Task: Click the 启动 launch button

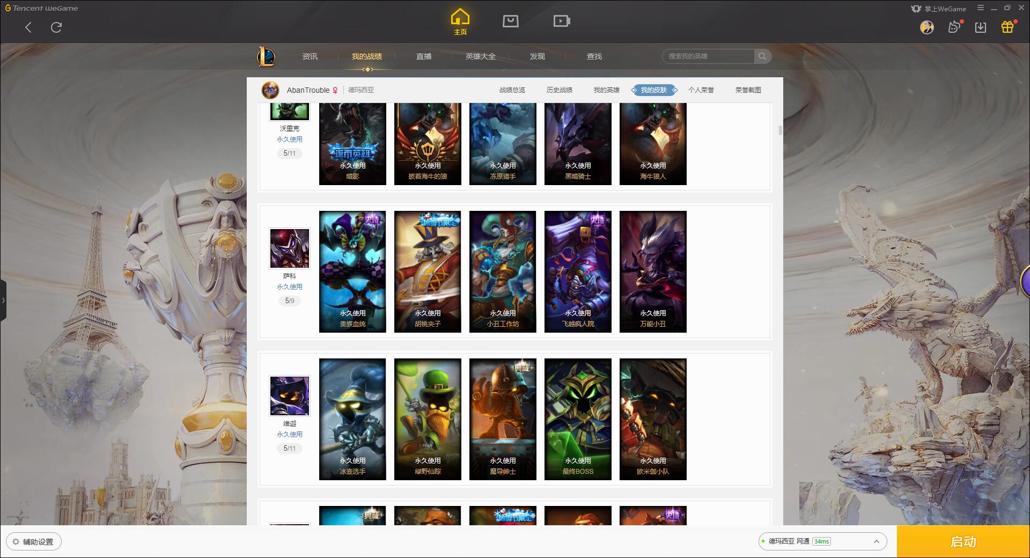Action: (963, 541)
